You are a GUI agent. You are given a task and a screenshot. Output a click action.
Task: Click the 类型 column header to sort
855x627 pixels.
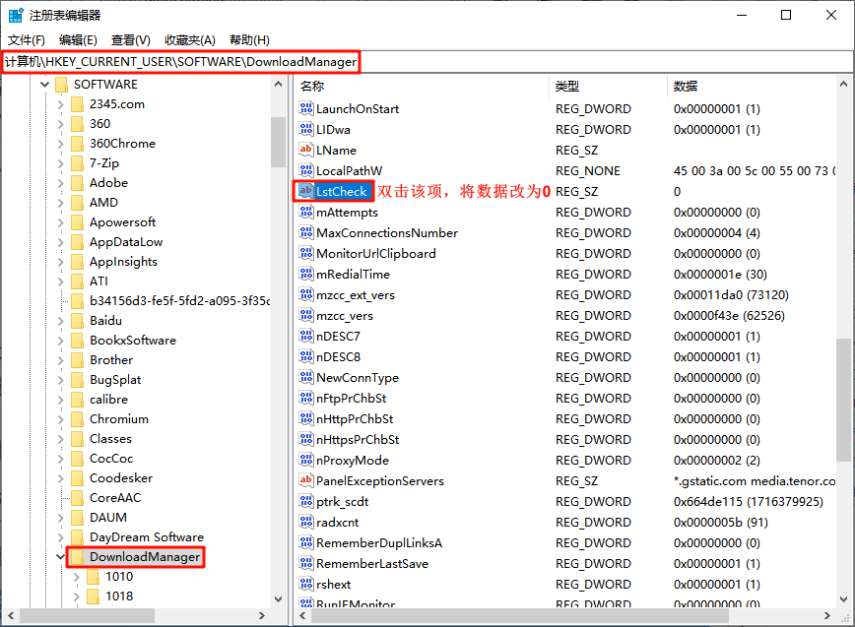569,86
